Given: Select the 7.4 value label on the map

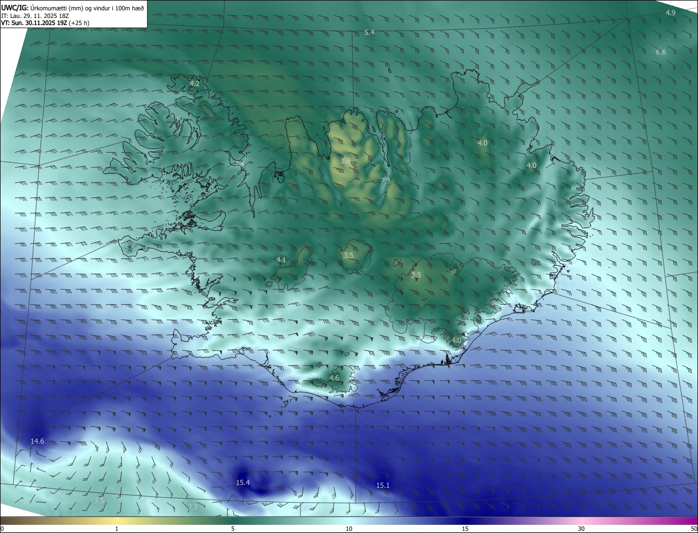Looking at the screenshot, I should (x=239, y=164).
